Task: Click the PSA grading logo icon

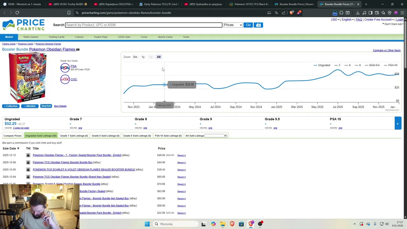Action: point(65,68)
